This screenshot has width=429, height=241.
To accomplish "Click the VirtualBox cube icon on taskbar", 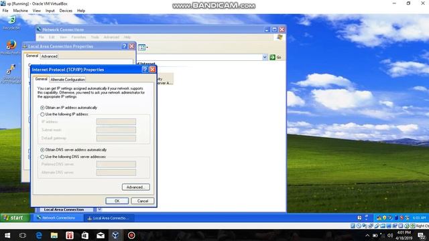I will coord(115,235).
